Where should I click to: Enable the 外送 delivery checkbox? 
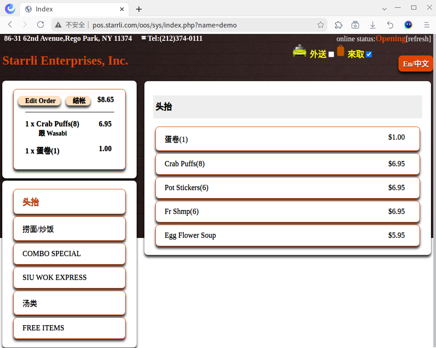[331, 55]
